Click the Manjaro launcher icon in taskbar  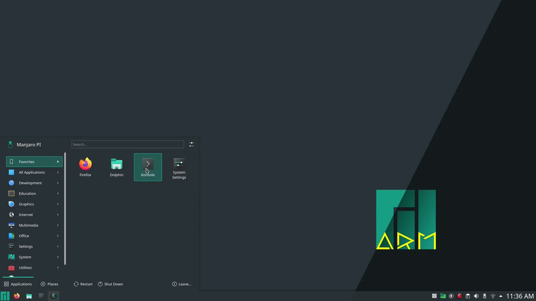pyautogui.click(x=5, y=296)
